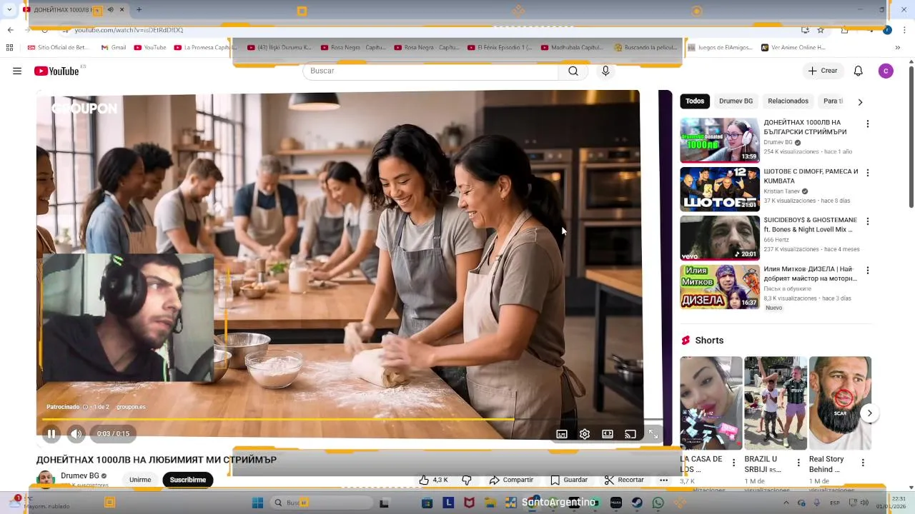Image resolution: width=915 pixels, height=514 pixels.
Task: Start voice search with the microphone
Action: tap(605, 71)
